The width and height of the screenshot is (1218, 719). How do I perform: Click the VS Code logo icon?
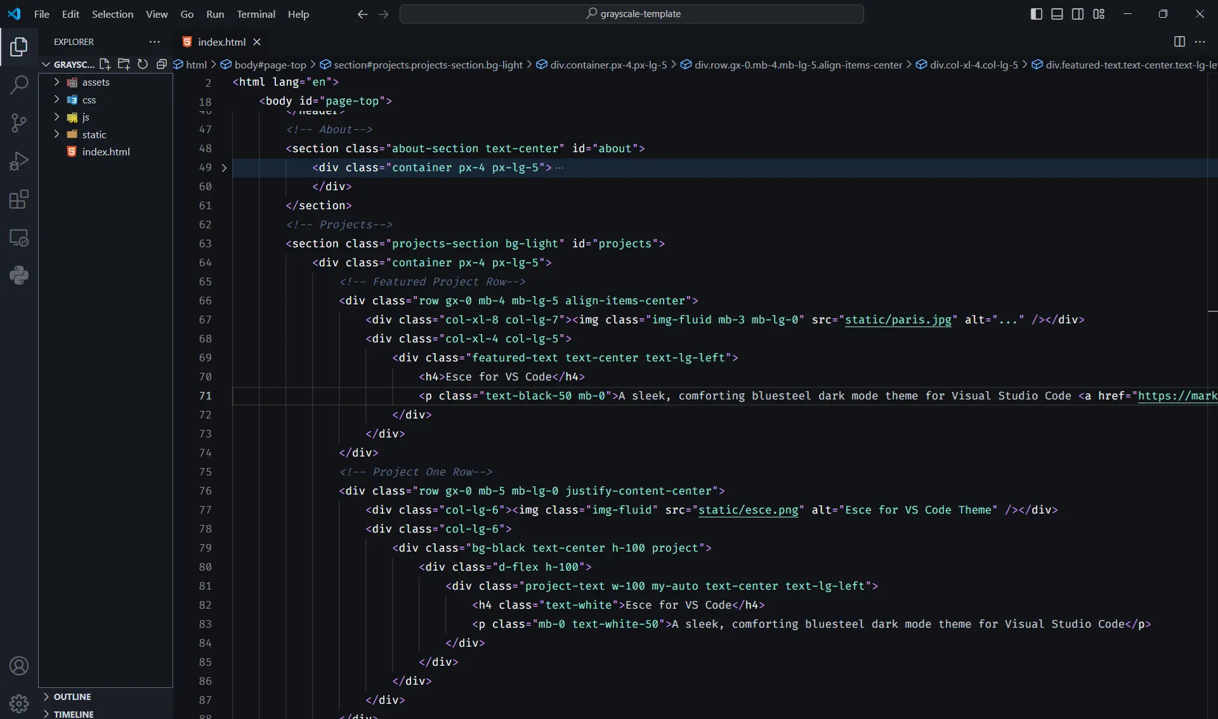(x=14, y=14)
